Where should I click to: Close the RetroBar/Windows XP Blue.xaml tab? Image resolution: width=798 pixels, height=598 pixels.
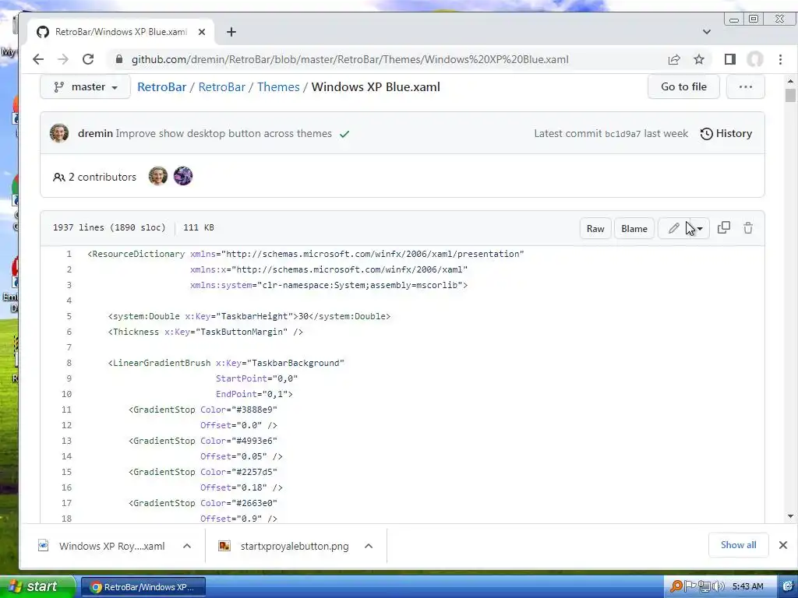[x=202, y=32]
